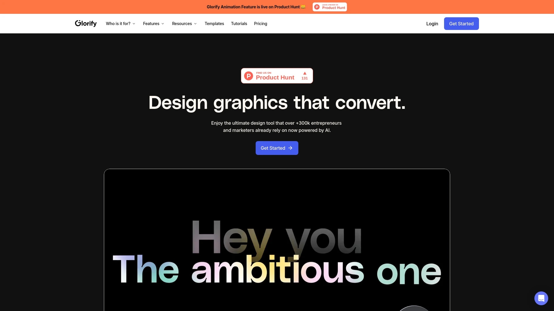Click the Tutorials menu item
554x311 pixels.
239,24
